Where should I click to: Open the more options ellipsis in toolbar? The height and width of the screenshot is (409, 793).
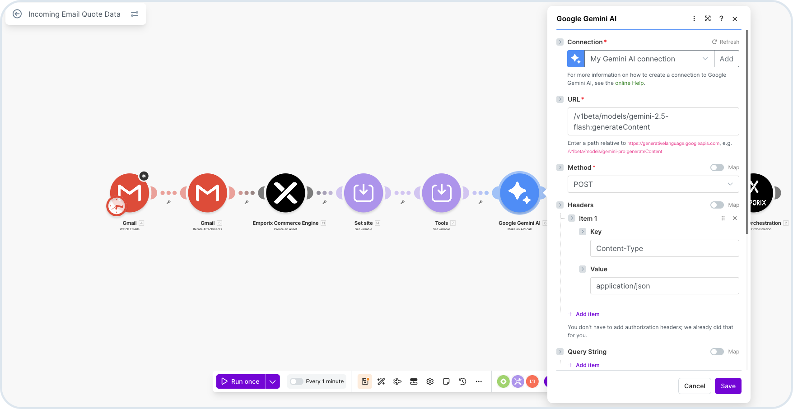[x=479, y=381]
